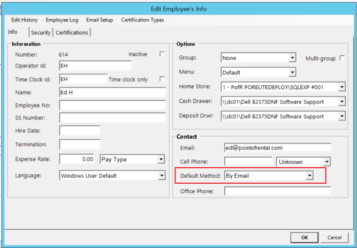
Task: Open the Default Method dropdown
Action: coord(309,175)
